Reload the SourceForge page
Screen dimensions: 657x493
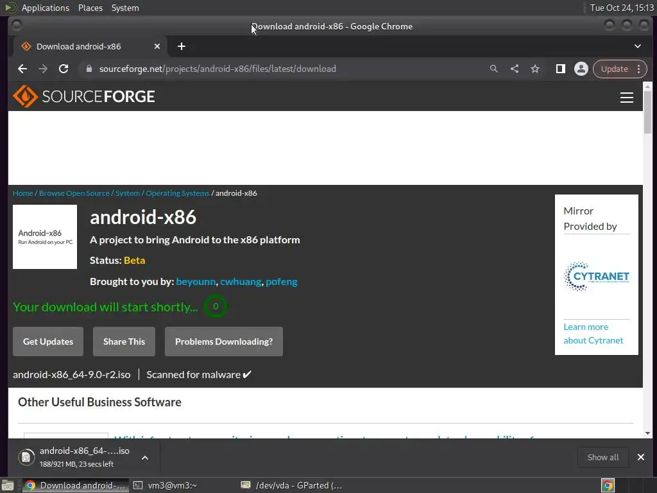click(64, 69)
